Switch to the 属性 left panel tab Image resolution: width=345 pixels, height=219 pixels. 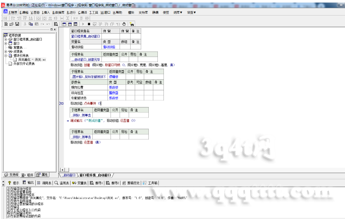pyautogui.click(x=42, y=175)
